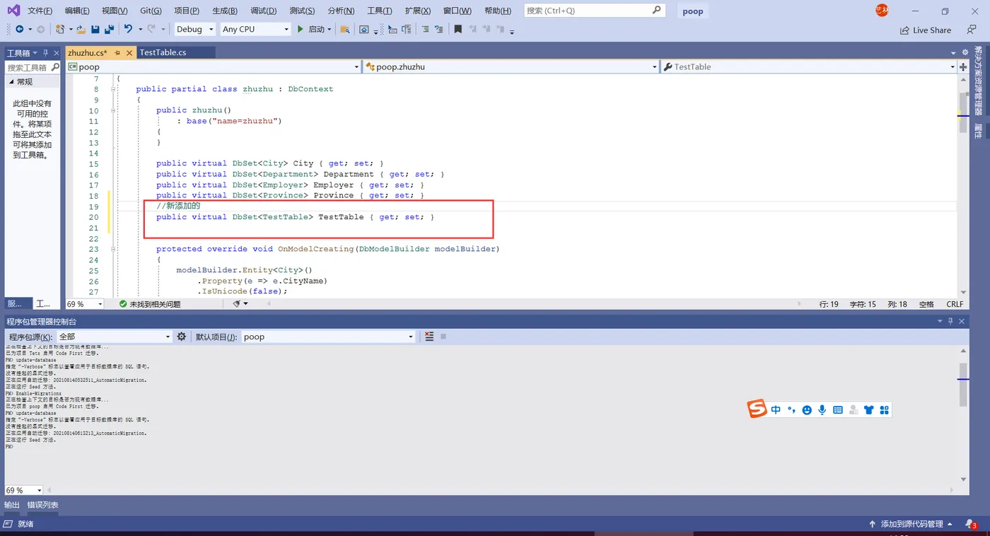The height and width of the screenshot is (536, 990).
Task: Open the Any CPU platform dropdown
Action: coord(255,29)
